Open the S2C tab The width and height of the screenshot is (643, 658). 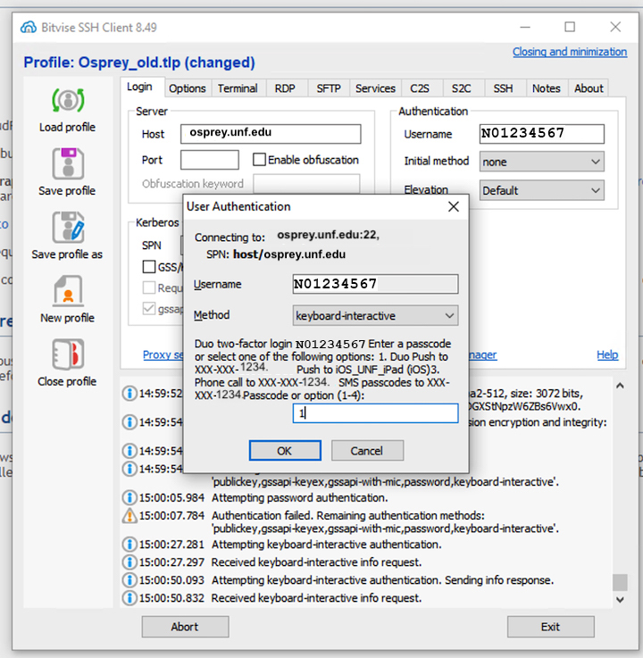[462, 88]
